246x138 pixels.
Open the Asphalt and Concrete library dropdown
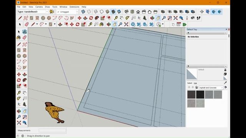click(x=211, y=88)
